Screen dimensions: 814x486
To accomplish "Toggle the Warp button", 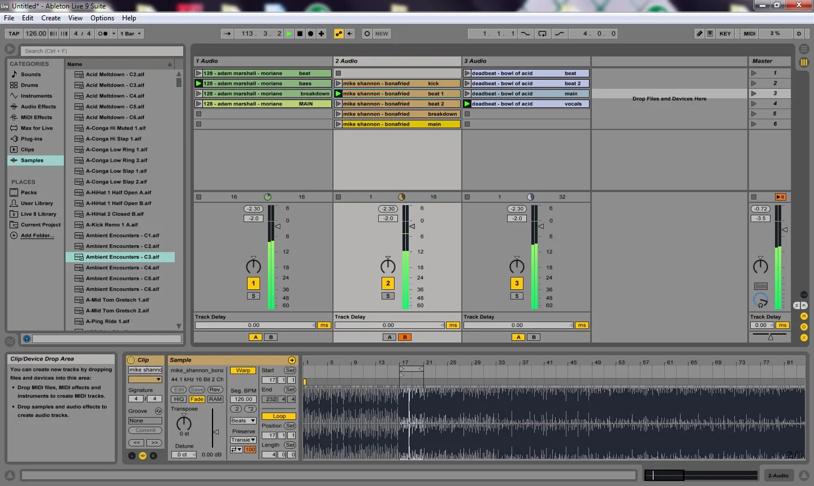I will [x=243, y=371].
